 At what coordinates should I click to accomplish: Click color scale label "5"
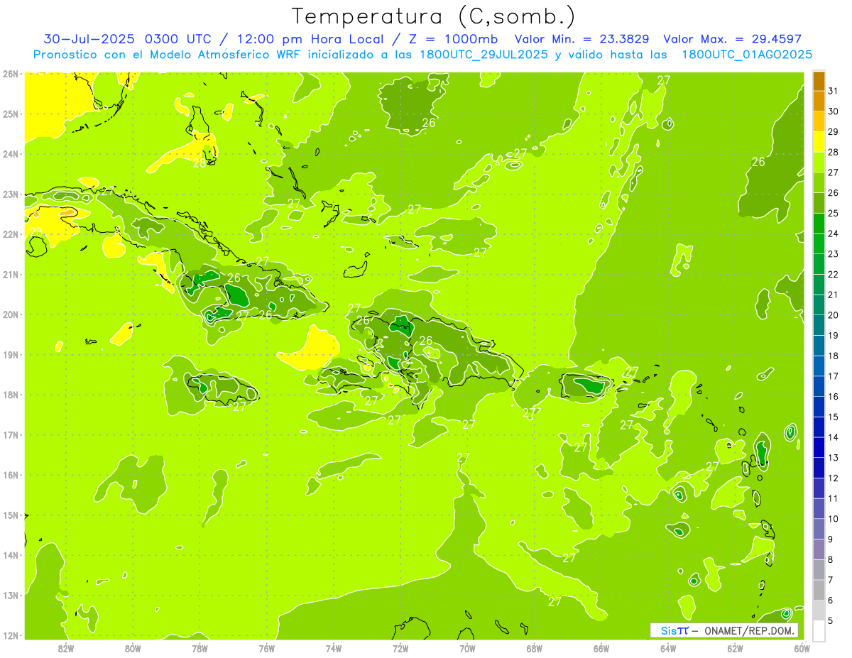click(831, 620)
